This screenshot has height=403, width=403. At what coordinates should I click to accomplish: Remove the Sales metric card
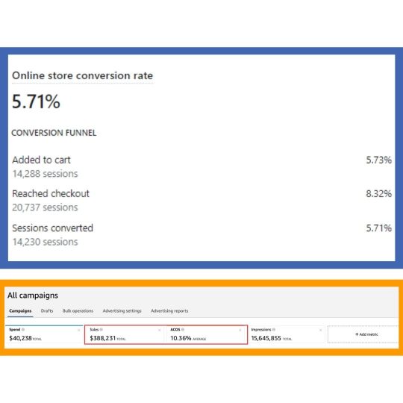coord(160,331)
